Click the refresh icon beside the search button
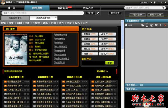The height and width of the screenshot is (108, 168). (98, 13)
